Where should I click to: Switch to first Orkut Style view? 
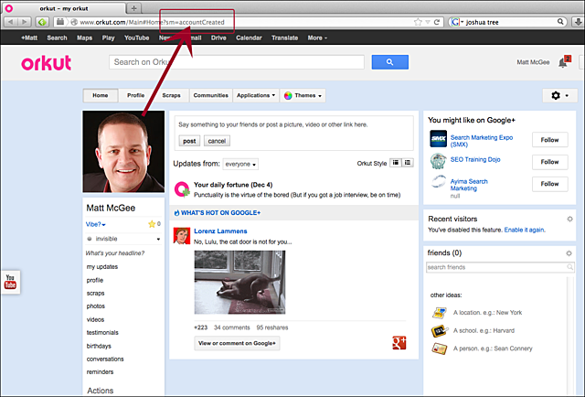[x=396, y=163]
